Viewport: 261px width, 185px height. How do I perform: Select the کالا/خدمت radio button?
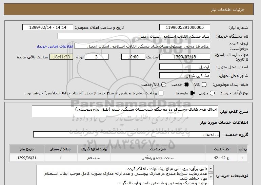pos(164,85)
